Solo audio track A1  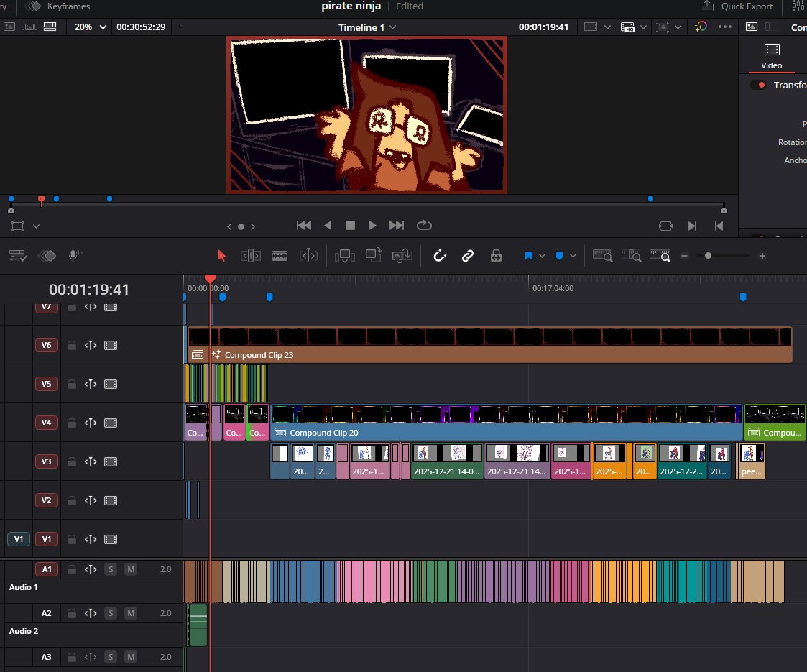point(110,569)
